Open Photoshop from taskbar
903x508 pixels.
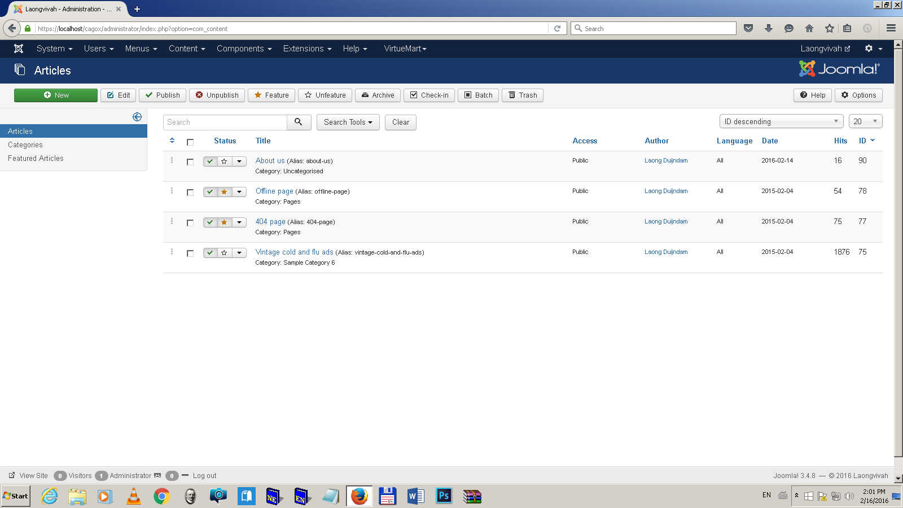(x=444, y=497)
